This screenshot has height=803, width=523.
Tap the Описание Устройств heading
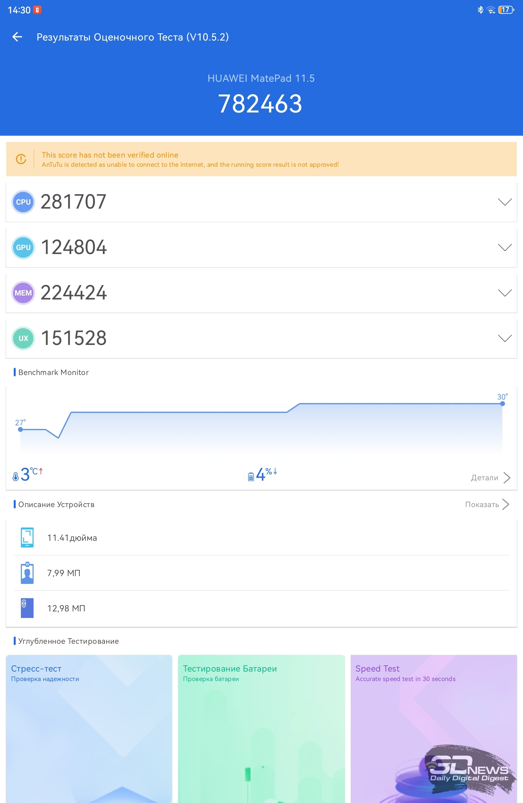click(x=56, y=504)
